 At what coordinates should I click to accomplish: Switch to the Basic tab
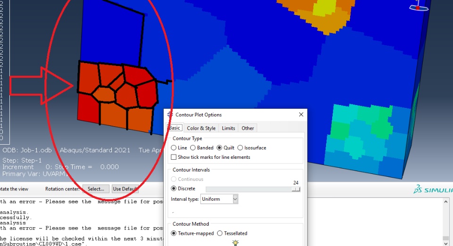click(175, 128)
